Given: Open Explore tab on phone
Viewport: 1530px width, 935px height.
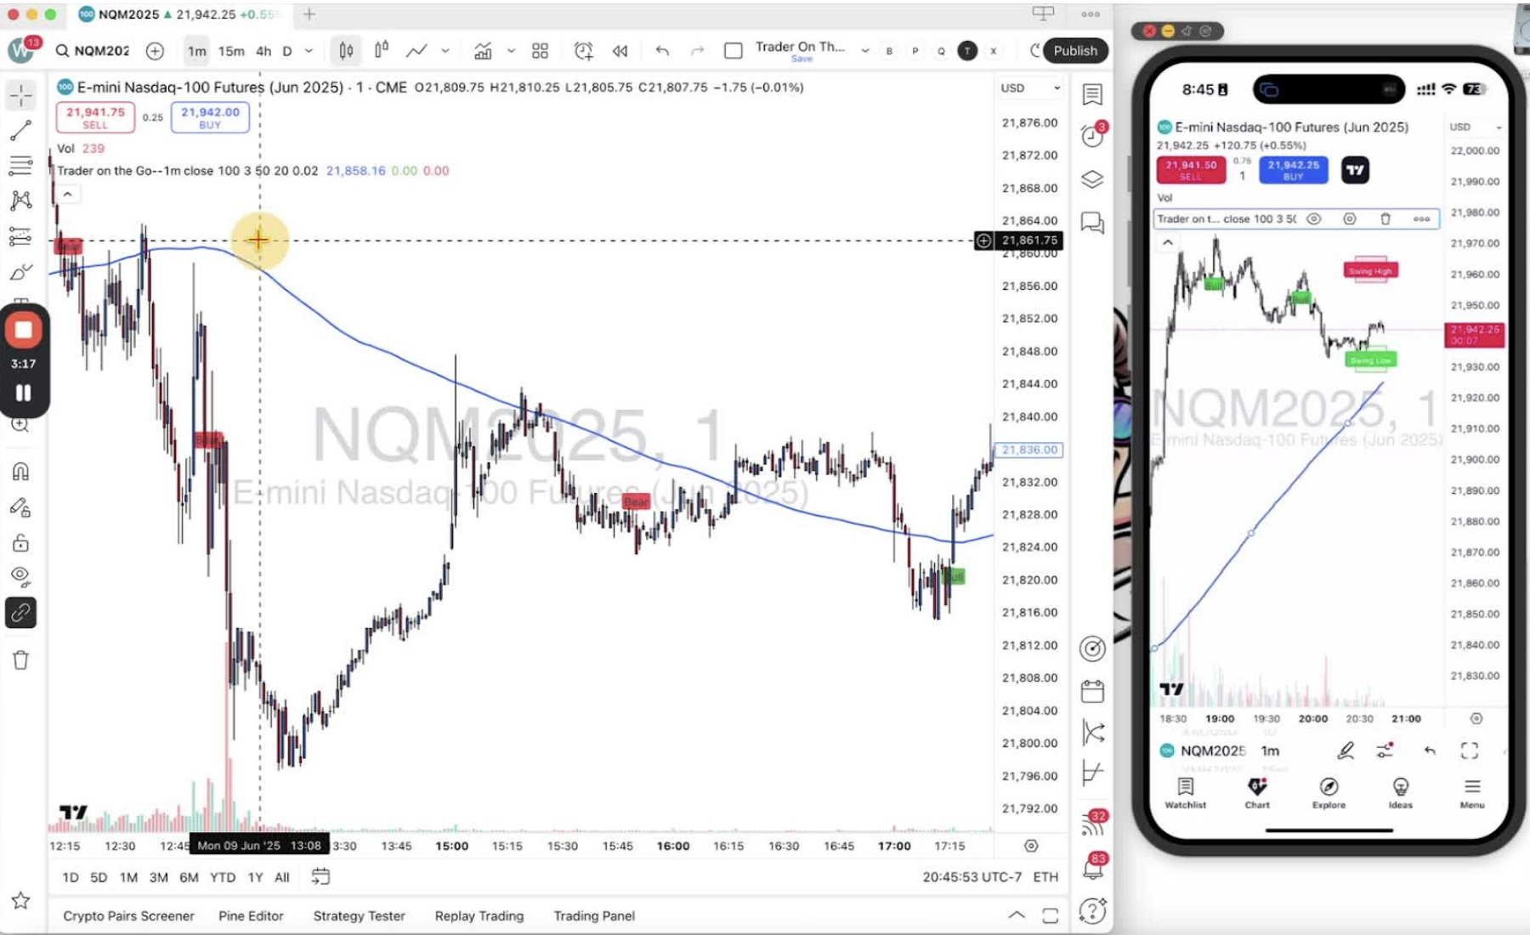Looking at the screenshot, I should [x=1329, y=792].
